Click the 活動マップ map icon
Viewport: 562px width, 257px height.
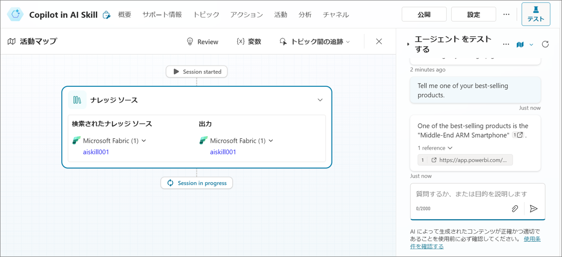12,42
